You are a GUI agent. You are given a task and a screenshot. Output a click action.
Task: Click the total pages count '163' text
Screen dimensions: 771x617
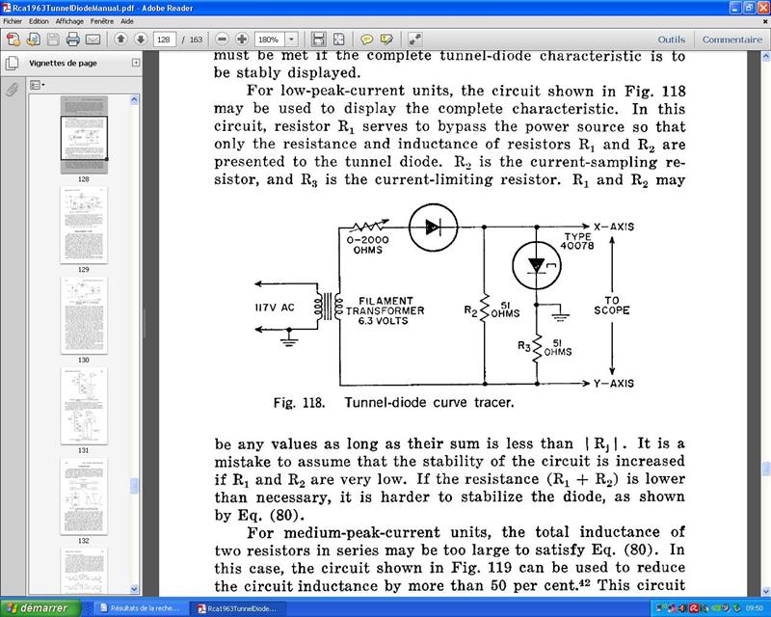click(197, 40)
